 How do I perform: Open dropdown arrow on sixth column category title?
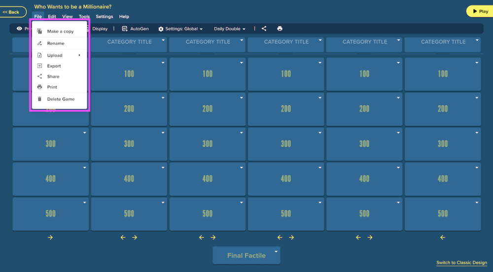(x=477, y=40)
